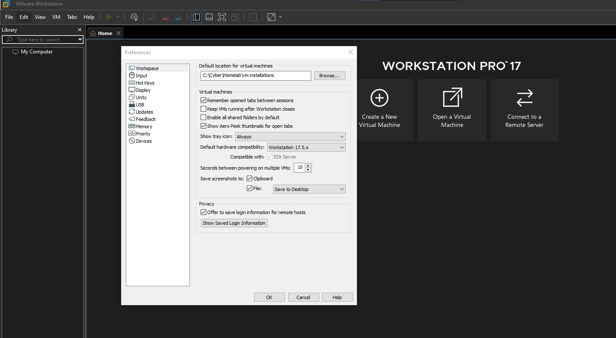Toggle the library panel visibility in the toolbar
The height and width of the screenshot is (338, 616).
pos(196,17)
